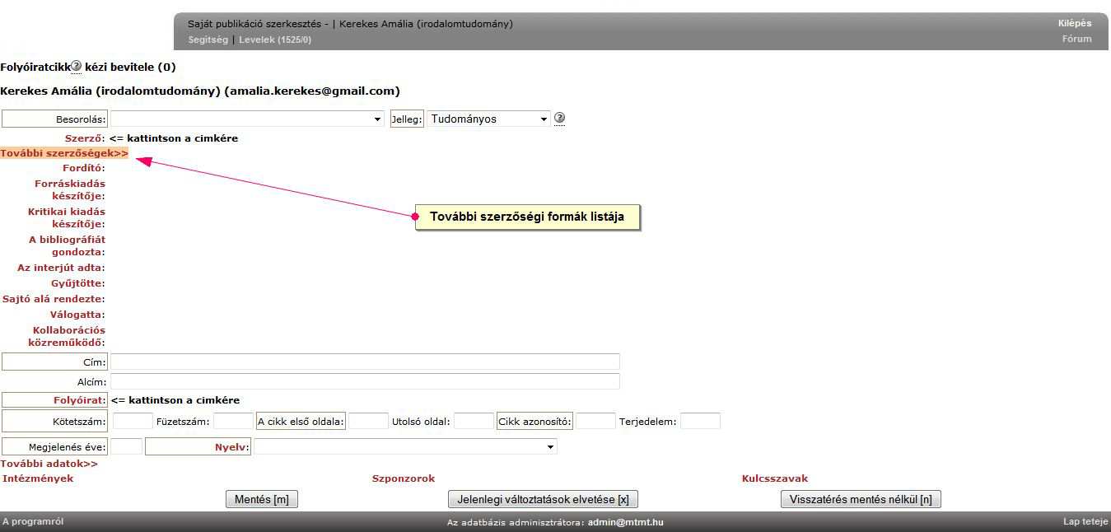Click the help icon next to Jelleg dropdown
Screen dimensions: 1111x532
tap(559, 118)
